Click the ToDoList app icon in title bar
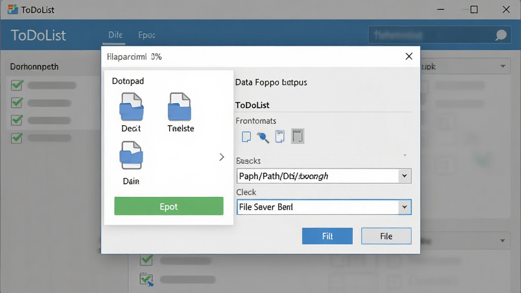521x293 pixels. (x=13, y=9)
